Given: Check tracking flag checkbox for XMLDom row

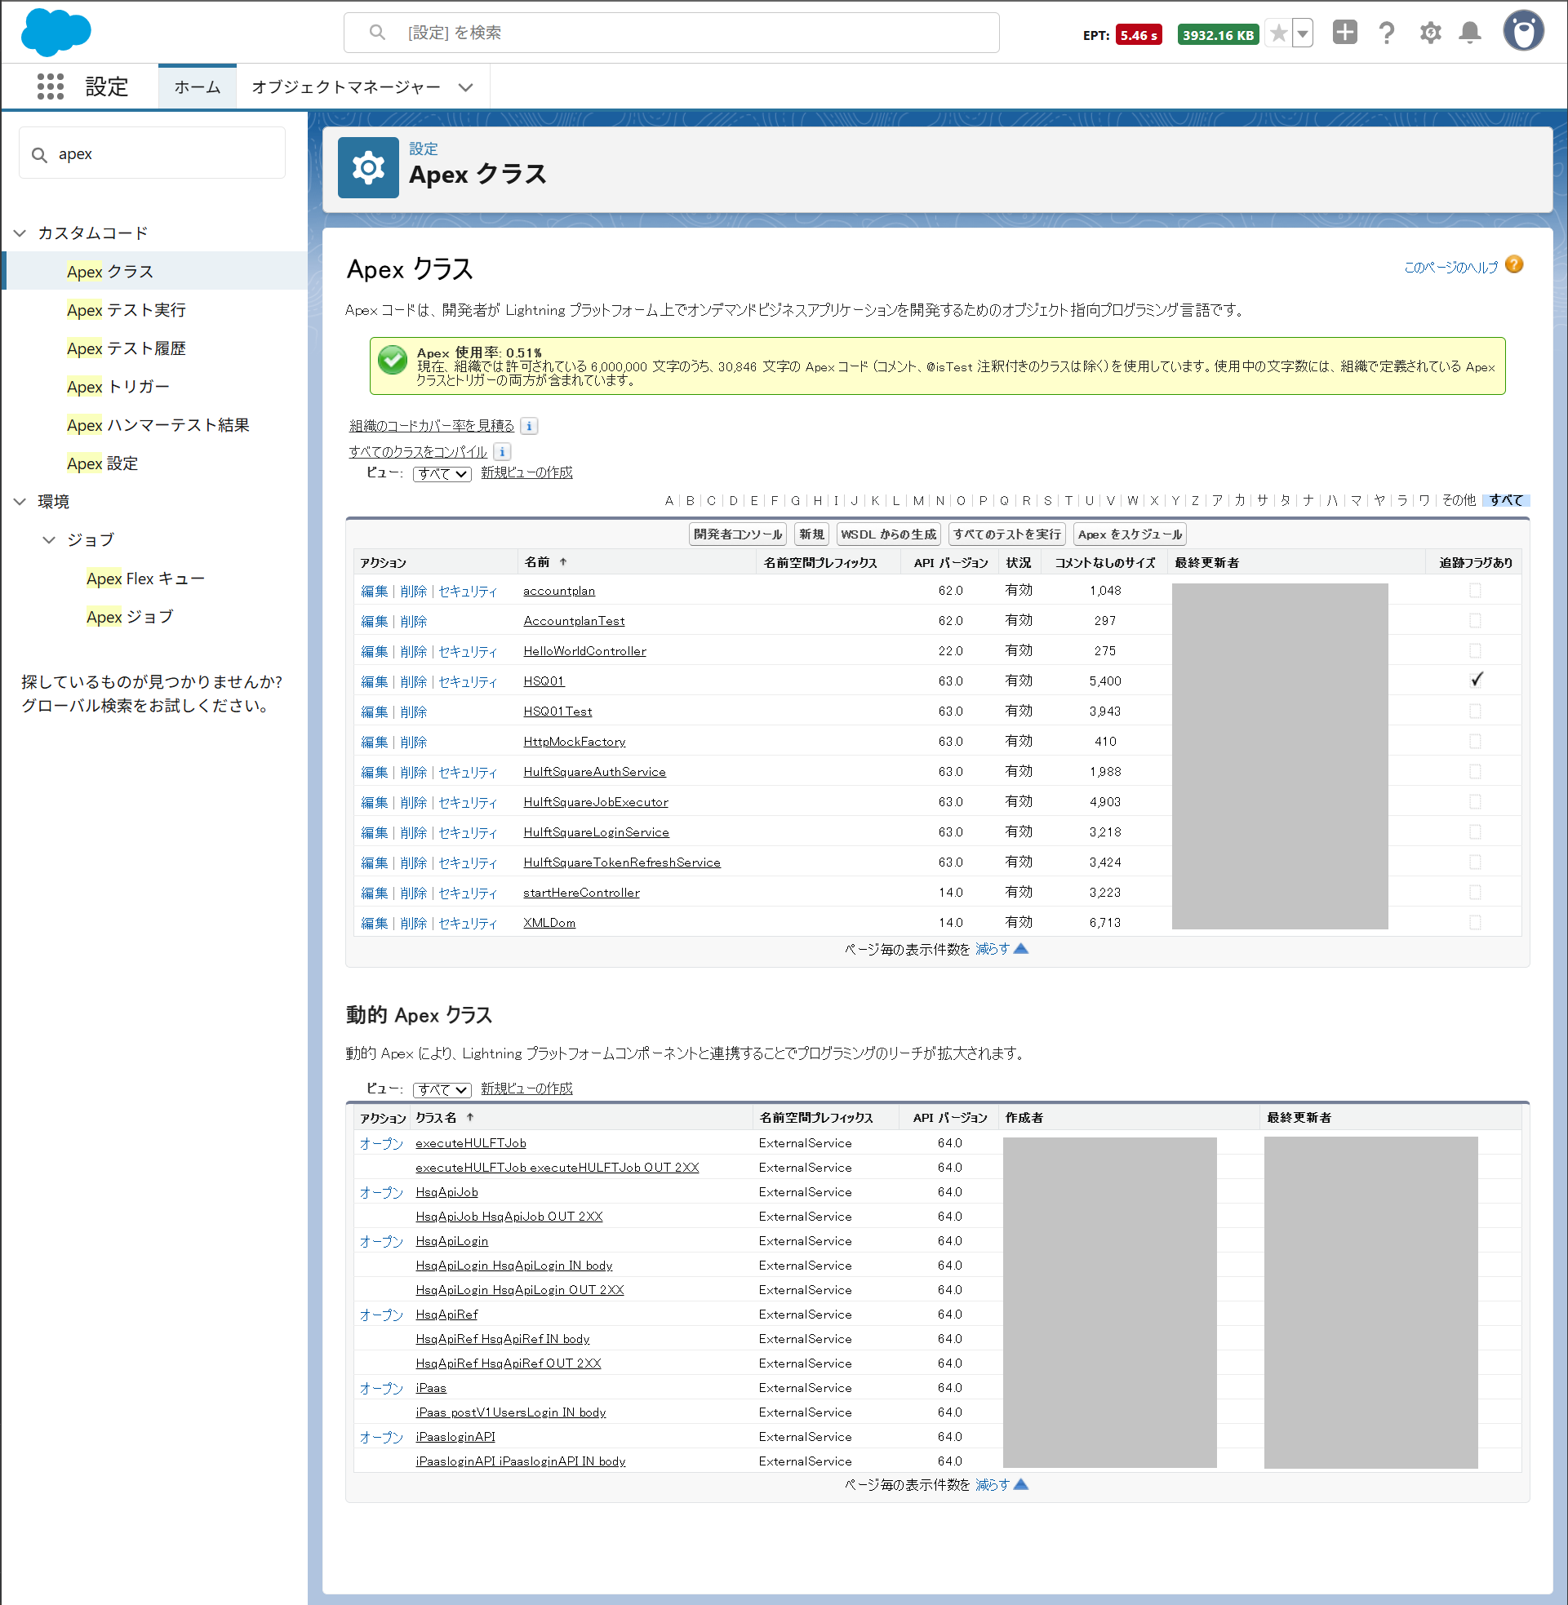Looking at the screenshot, I should click(1475, 923).
